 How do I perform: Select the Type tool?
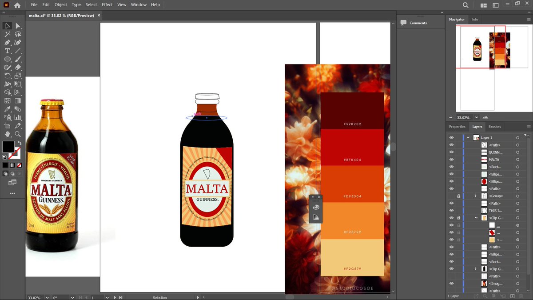(x=8, y=51)
